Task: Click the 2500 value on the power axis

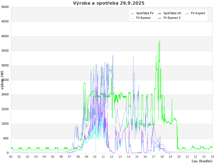Action: click(5, 80)
